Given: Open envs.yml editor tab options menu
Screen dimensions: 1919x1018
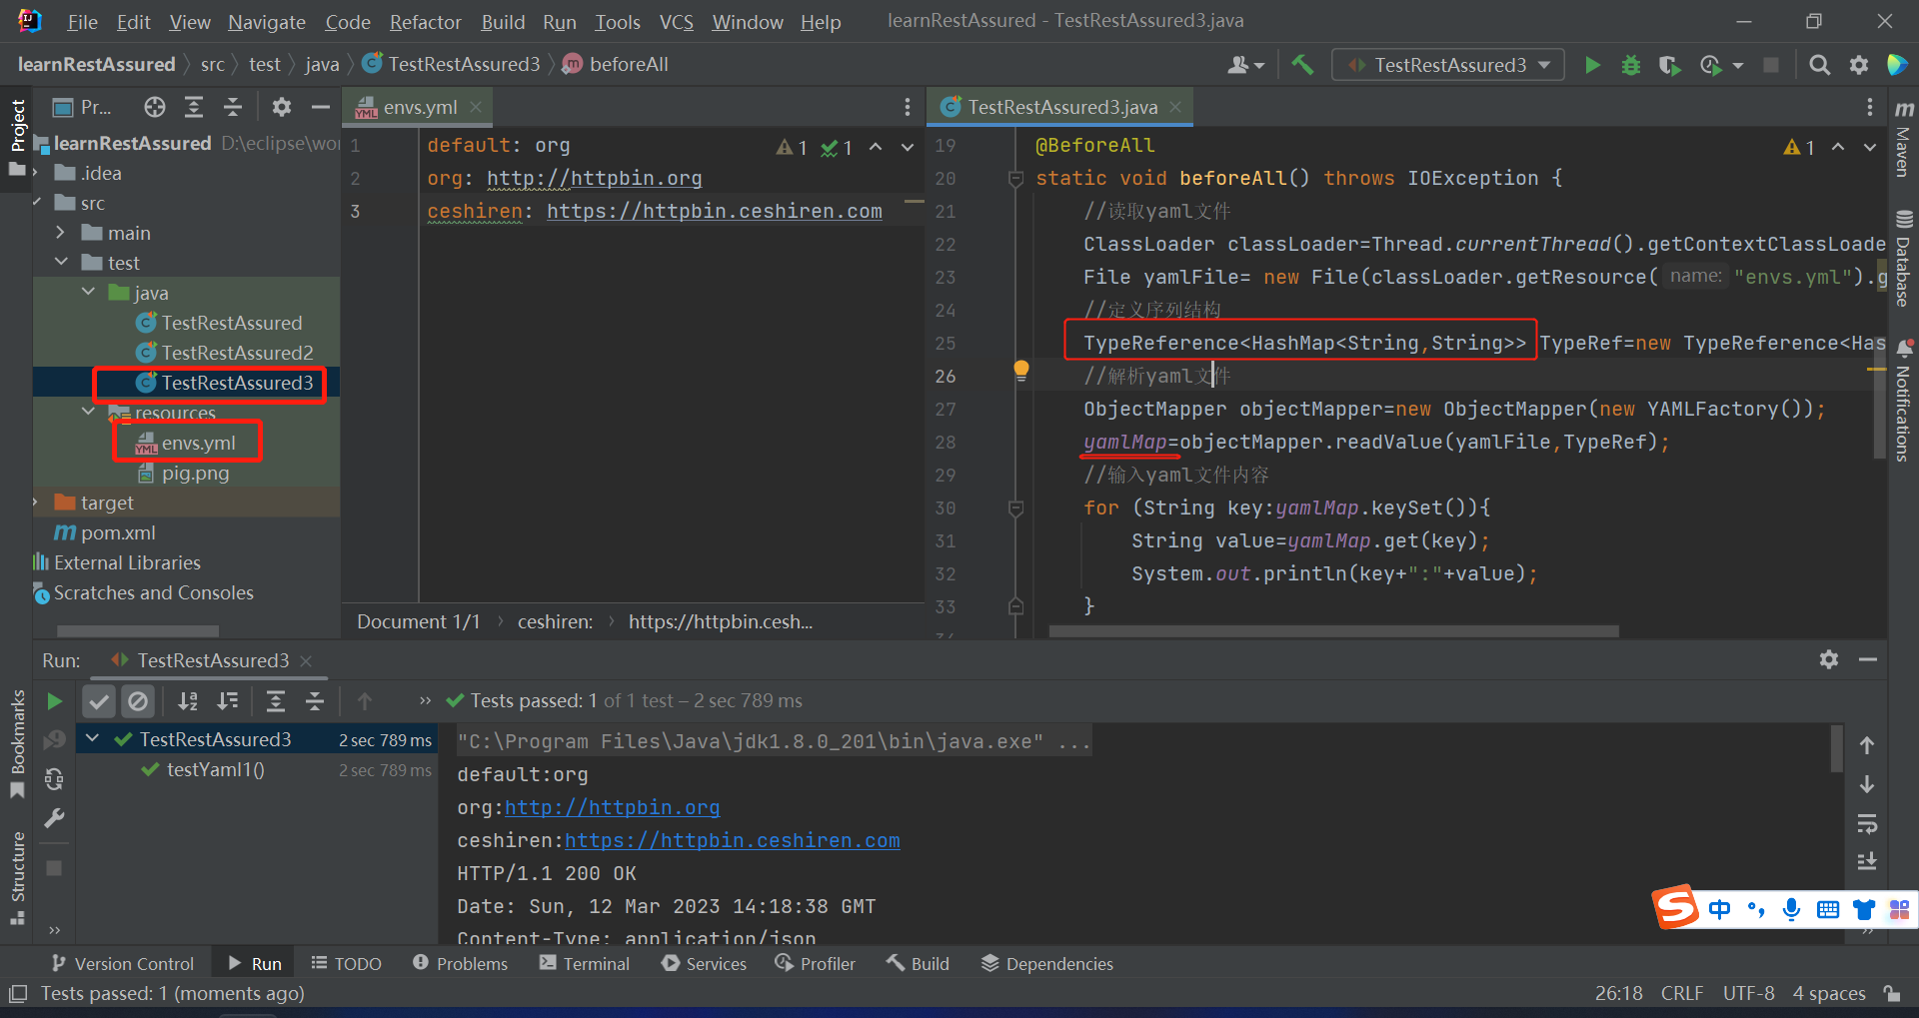Looking at the screenshot, I should tap(907, 107).
